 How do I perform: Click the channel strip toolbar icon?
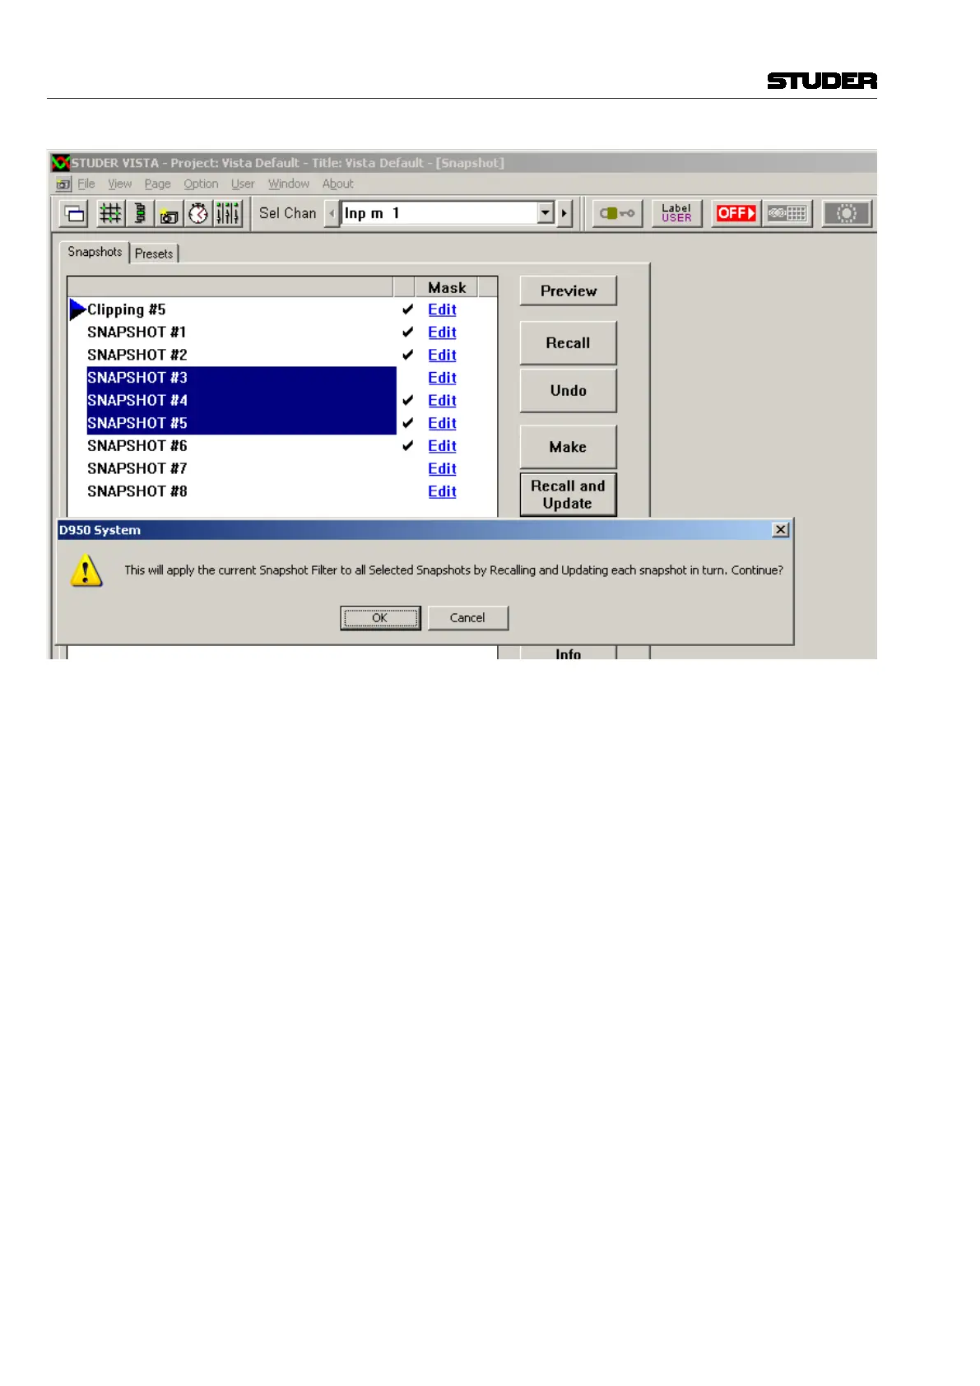click(140, 214)
